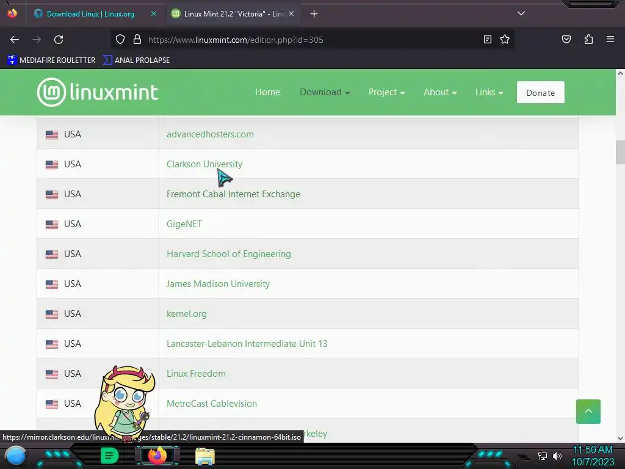Open Clarkson University mirror link
Viewport: 625px width, 469px height.
point(204,164)
